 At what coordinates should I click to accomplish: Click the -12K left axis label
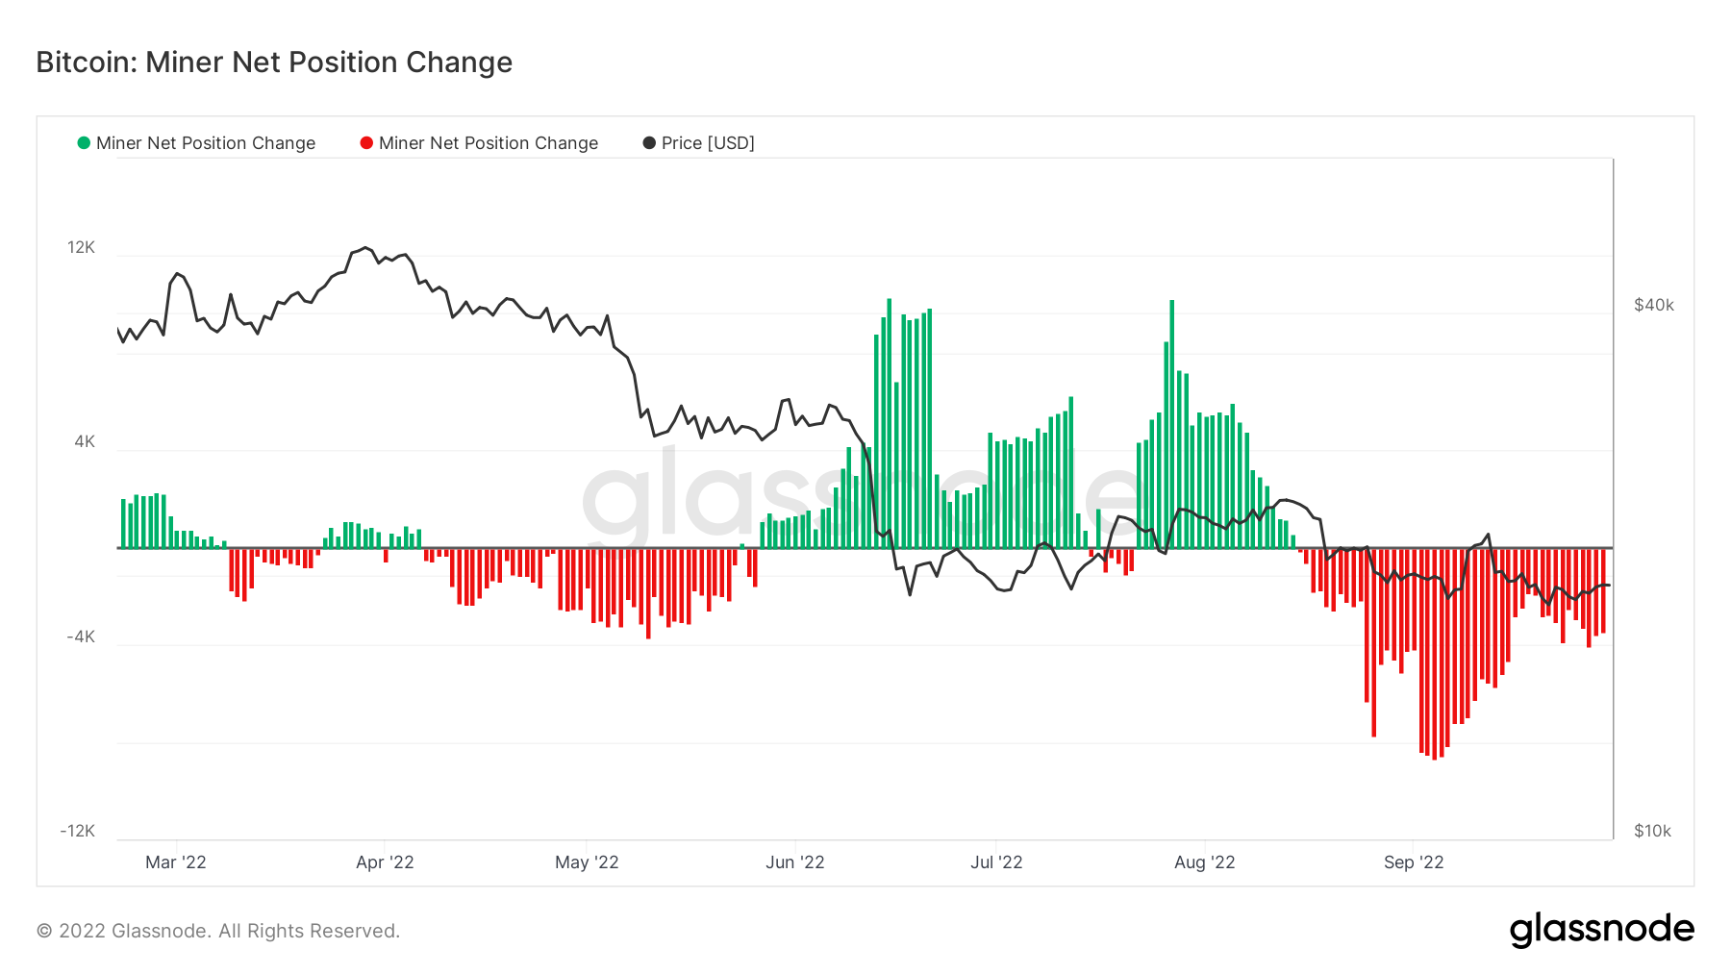pyautogui.click(x=78, y=831)
